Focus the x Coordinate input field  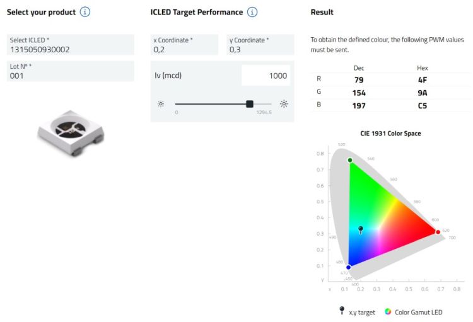pos(184,45)
